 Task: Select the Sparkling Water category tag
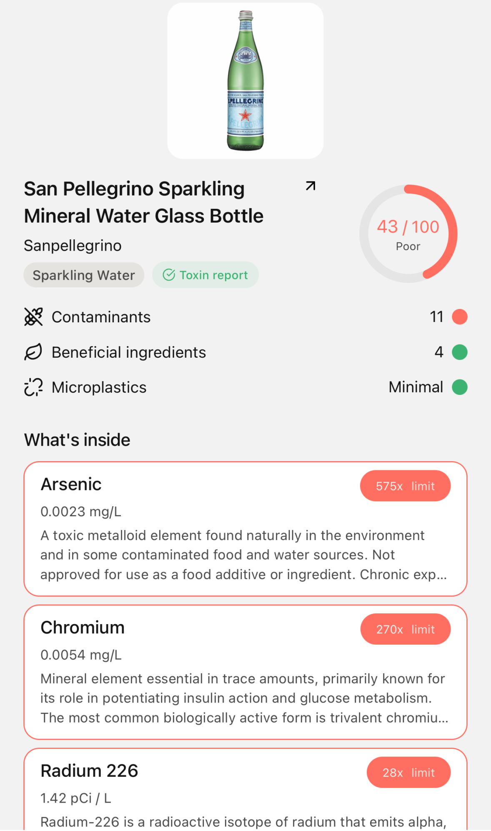pyautogui.click(x=84, y=275)
